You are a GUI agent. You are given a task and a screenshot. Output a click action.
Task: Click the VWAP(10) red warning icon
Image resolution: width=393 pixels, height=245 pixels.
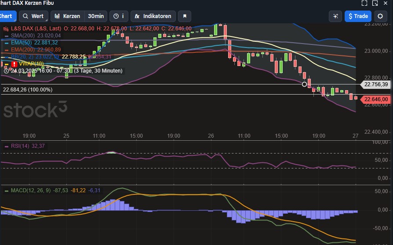tap(14, 64)
